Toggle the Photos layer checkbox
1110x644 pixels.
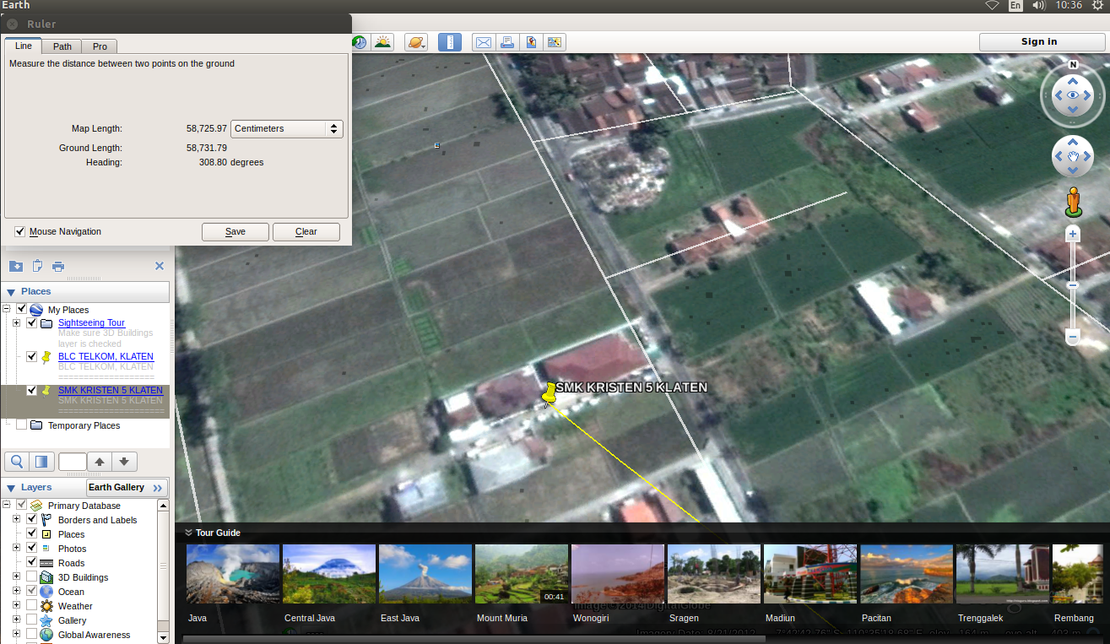[x=31, y=548]
